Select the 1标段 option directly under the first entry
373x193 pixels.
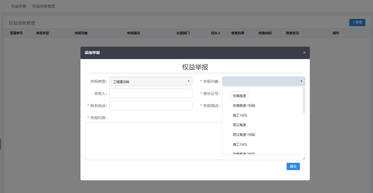244,105
